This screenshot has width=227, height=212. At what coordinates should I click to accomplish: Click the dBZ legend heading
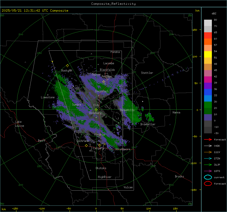pyautogui.click(x=214, y=13)
